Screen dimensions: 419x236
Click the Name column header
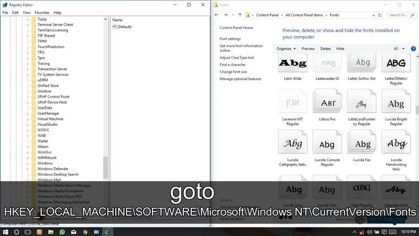pos(117,20)
